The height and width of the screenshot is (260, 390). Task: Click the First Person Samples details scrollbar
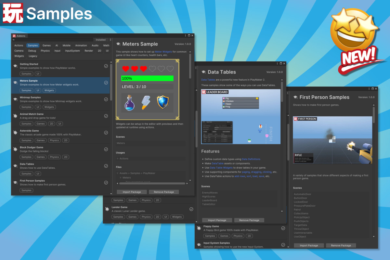[373, 115]
